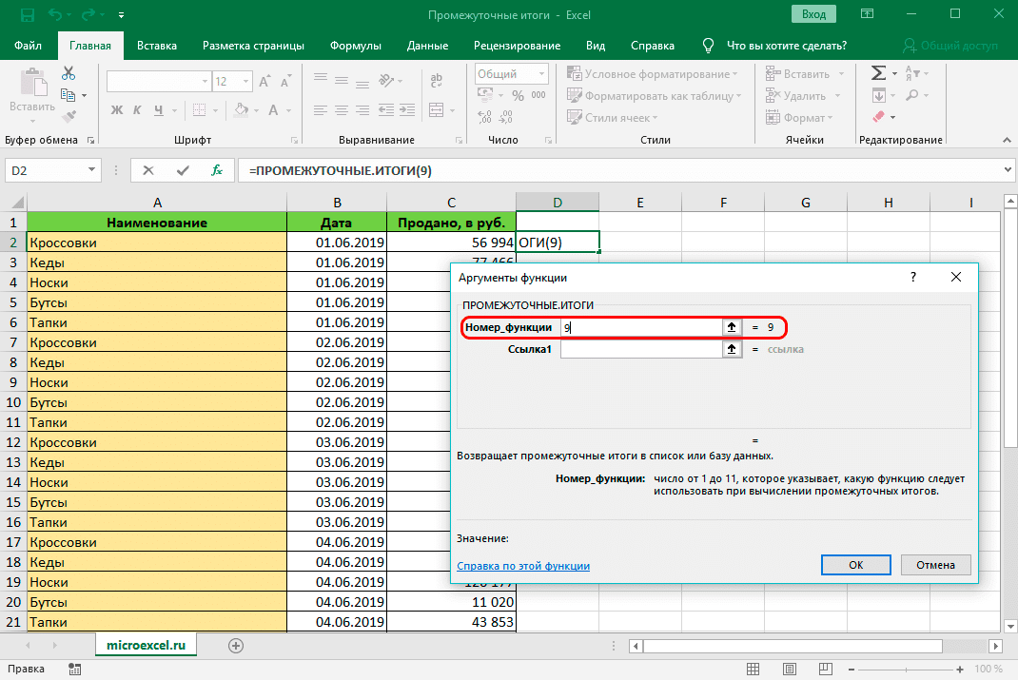Switch to the Данные ribbon tab

click(x=427, y=46)
